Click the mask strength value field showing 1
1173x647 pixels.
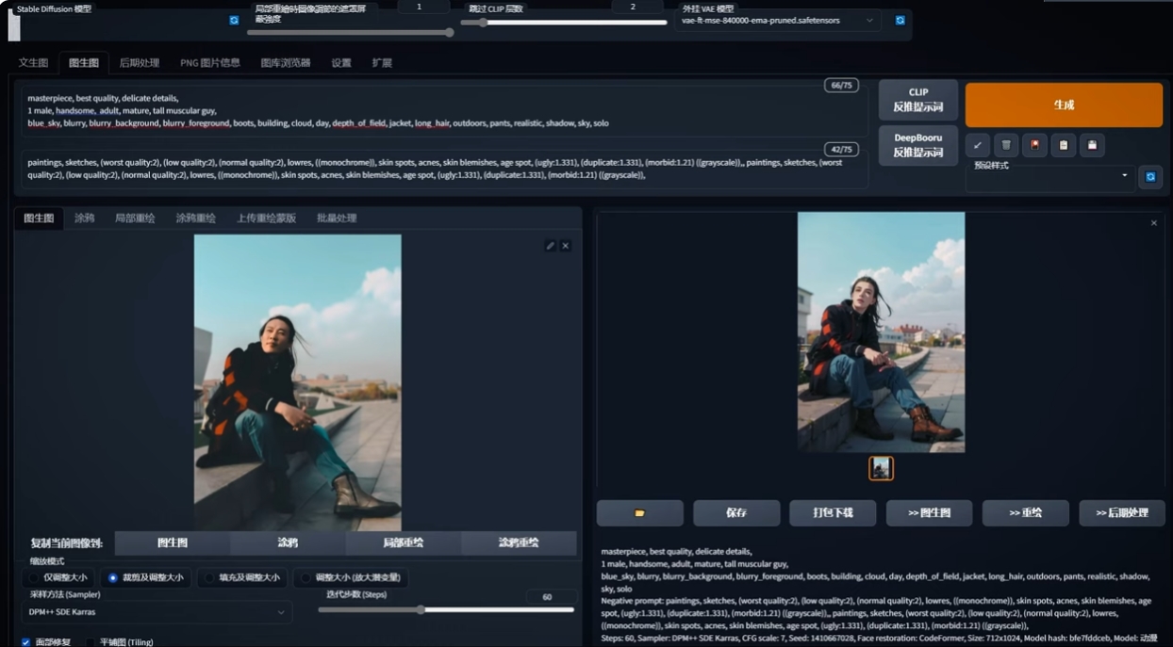click(420, 7)
